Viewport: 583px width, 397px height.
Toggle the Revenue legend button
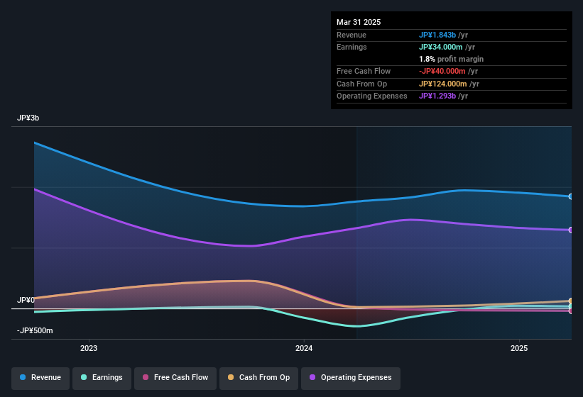(40, 378)
